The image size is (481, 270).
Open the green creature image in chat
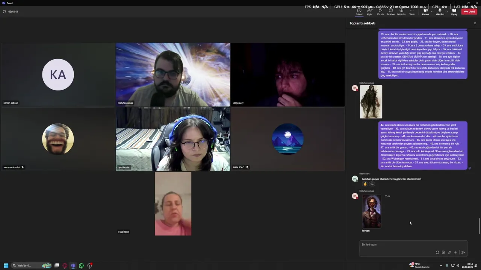pyautogui.click(x=371, y=102)
